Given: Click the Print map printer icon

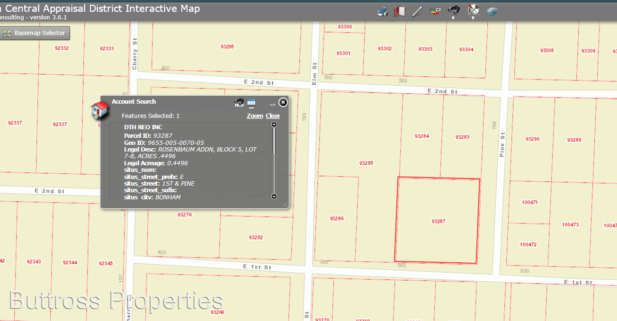Looking at the screenshot, I should [383, 12].
